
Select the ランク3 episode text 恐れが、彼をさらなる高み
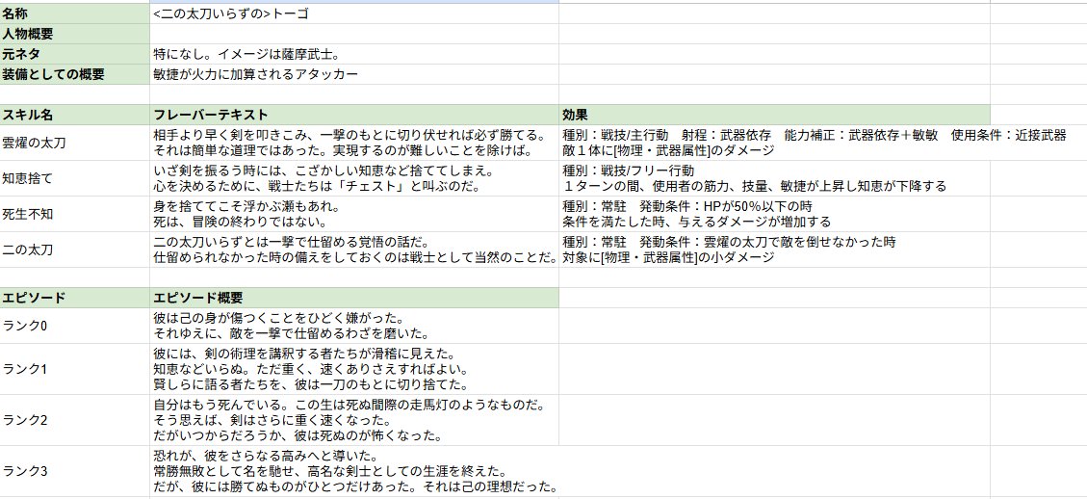354,471
